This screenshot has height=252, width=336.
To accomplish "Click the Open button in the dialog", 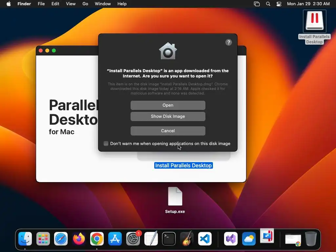I will click(168, 105).
